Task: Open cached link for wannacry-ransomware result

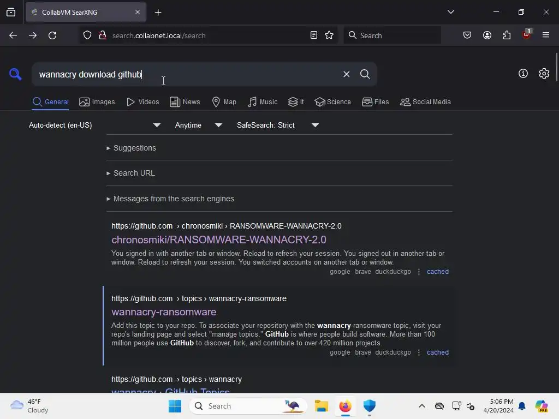Action: [x=437, y=352]
